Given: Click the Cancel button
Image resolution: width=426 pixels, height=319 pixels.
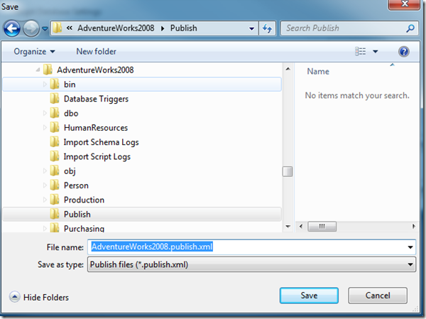Looking at the screenshot, I should click(x=378, y=296).
